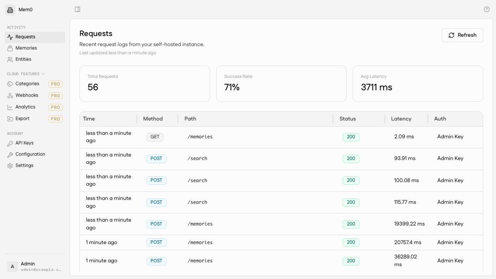The height and width of the screenshot is (279, 496).
Task: Click the Settings gear icon
Action: (10, 166)
